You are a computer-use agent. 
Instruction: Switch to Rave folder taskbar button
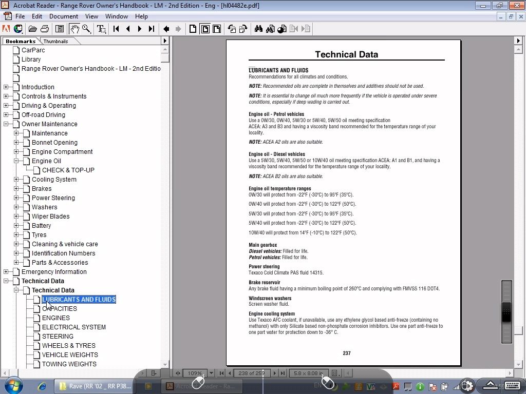[95, 386]
